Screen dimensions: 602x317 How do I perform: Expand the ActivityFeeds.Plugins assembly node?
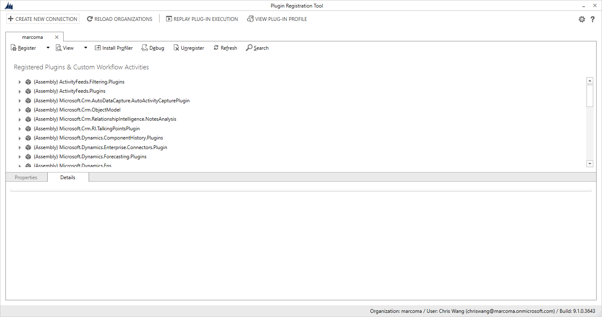[20, 91]
